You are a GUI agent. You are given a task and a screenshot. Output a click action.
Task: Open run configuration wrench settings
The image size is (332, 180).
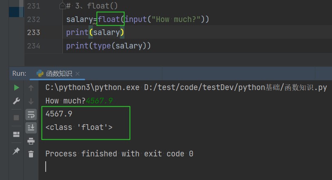[16, 101]
